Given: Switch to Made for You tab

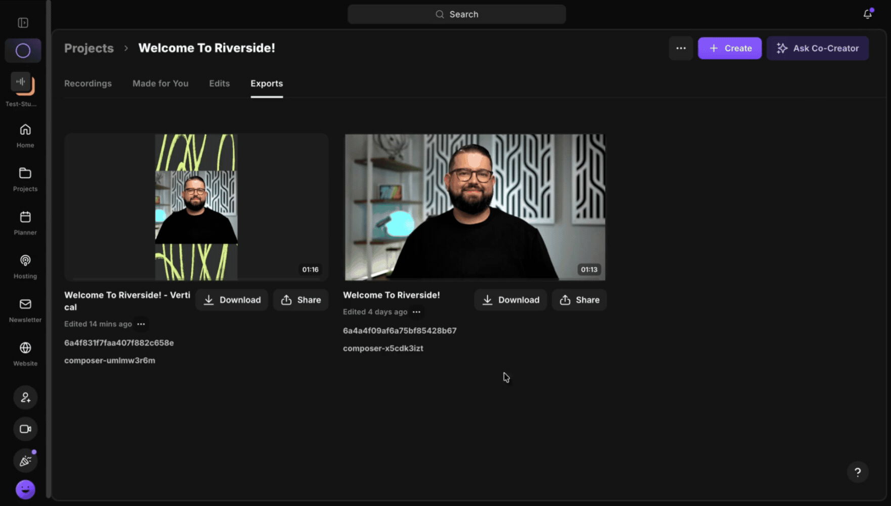Looking at the screenshot, I should 160,83.
